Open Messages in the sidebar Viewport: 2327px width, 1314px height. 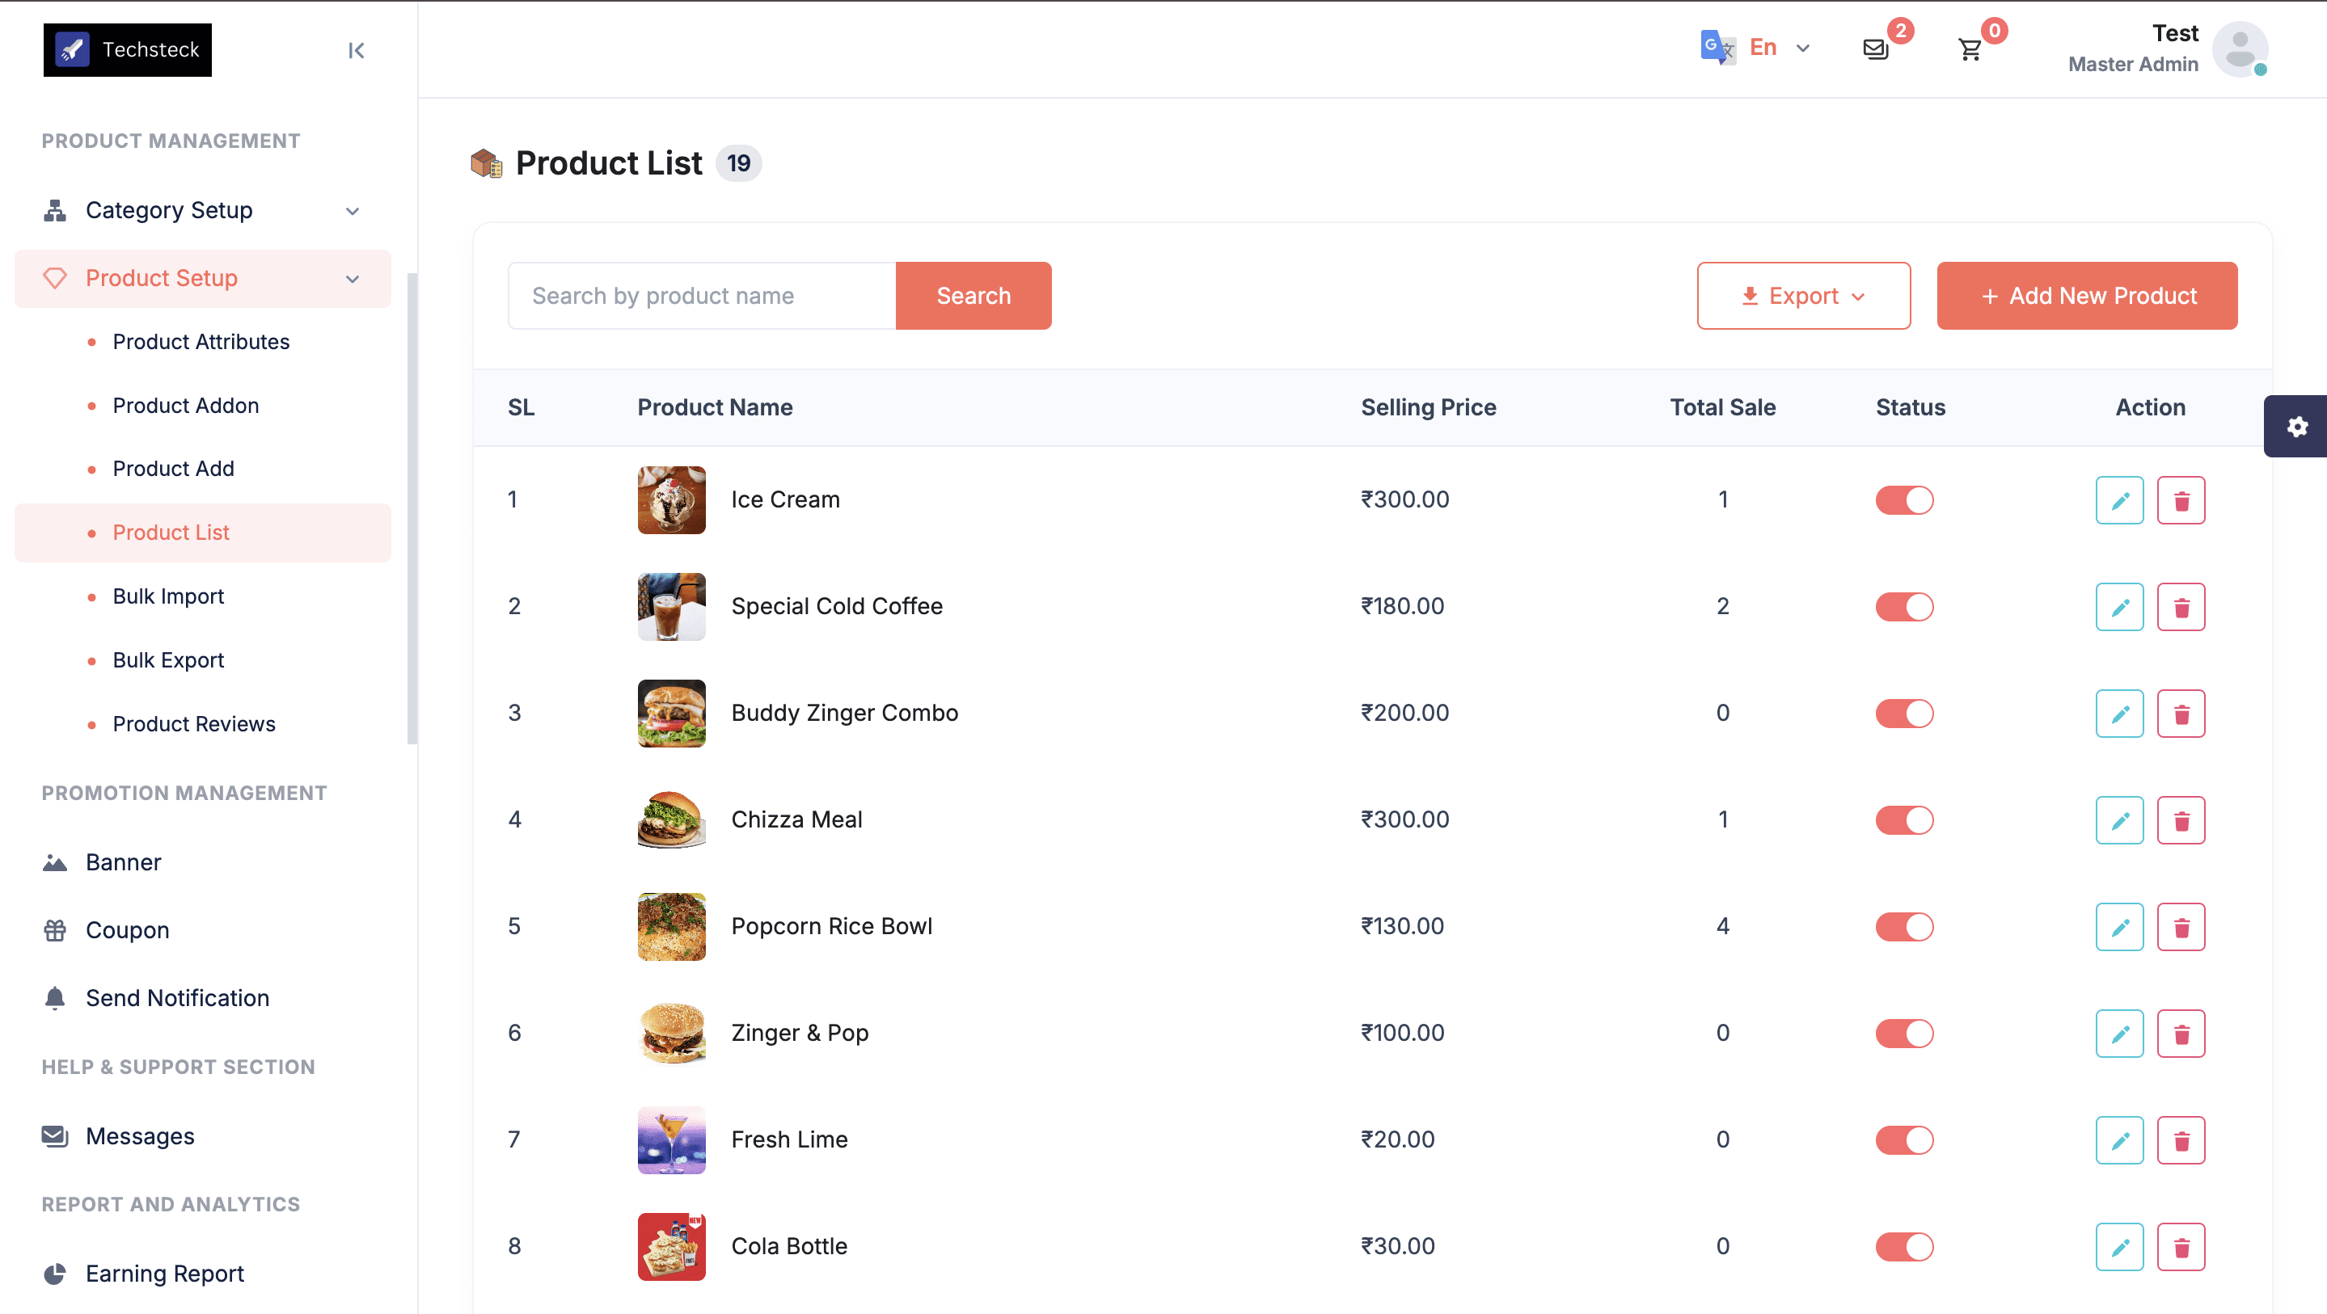[x=139, y=1136]
